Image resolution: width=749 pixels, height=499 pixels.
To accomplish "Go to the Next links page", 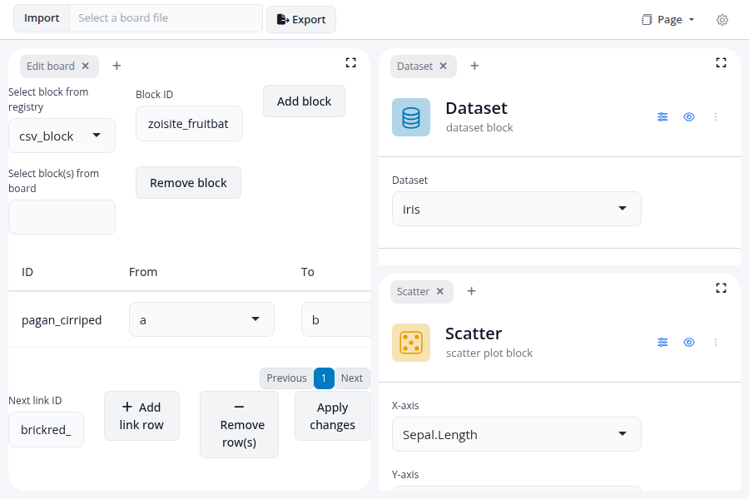I will [352, 378].
